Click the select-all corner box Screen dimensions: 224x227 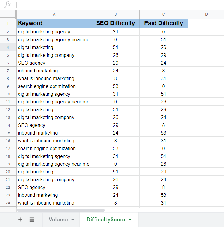(8, 14)
